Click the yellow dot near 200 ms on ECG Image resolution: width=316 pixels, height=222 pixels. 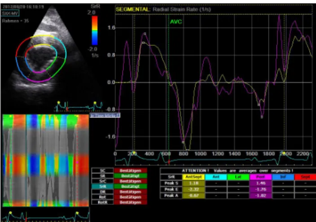pos(133,153)
